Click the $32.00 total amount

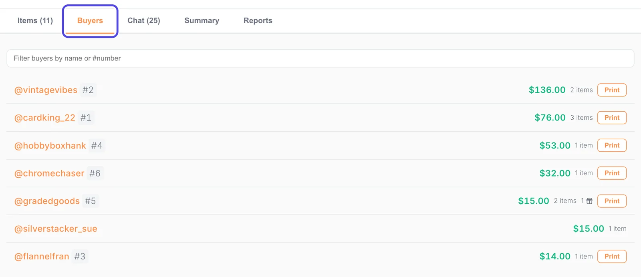tap(555, 173)
